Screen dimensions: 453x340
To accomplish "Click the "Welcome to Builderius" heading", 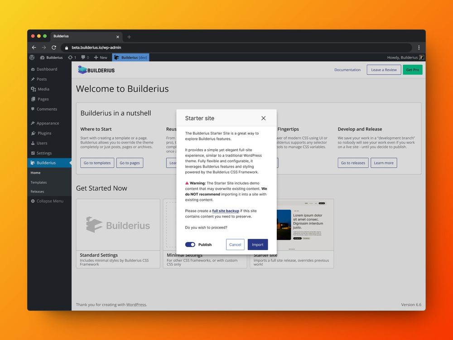I will [x=122, y=89].
